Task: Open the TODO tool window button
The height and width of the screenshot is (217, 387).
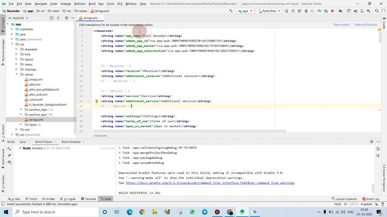Action: pyautogui.click(x=31, y=199)
